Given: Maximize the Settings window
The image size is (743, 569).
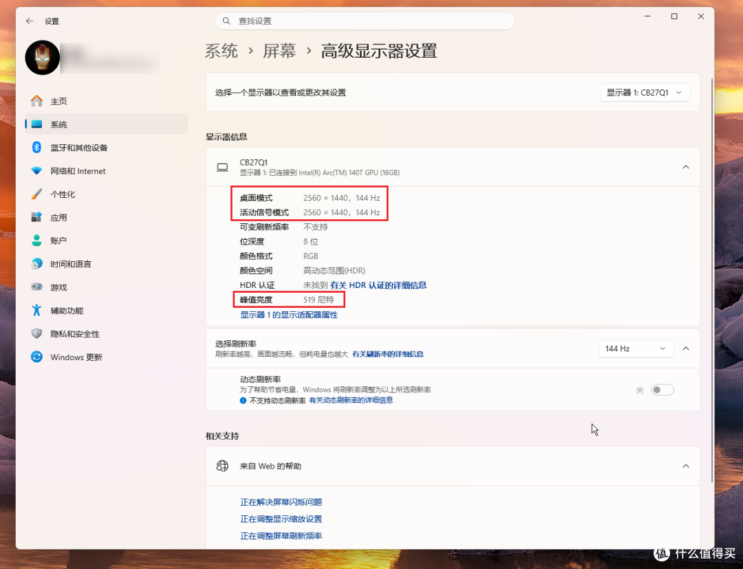Looking at the screenshot, I should 674,16.
